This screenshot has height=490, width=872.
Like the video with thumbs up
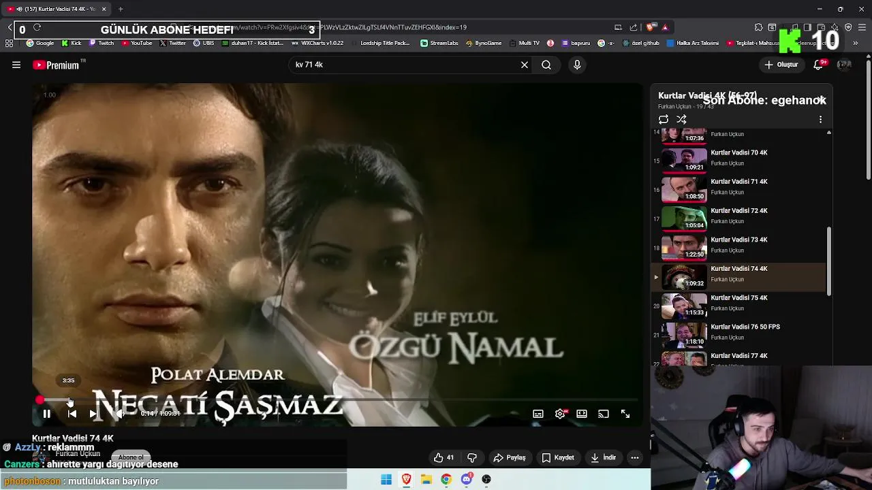[443, 457]
